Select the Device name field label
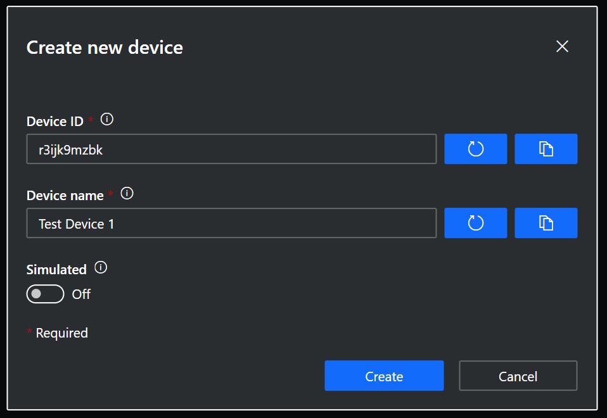Screen dimensions: 607x418 point(65,196)
